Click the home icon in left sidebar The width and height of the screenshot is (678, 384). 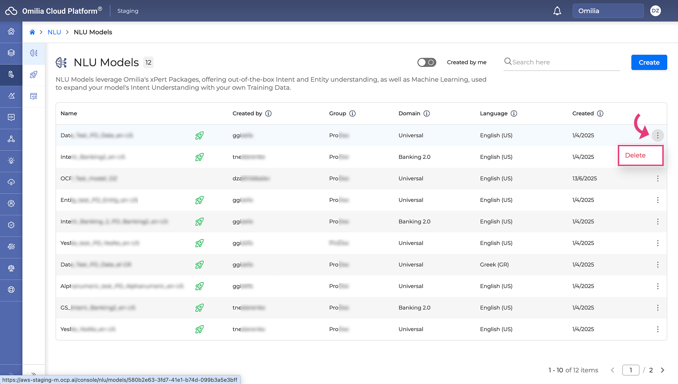[11, 31]
